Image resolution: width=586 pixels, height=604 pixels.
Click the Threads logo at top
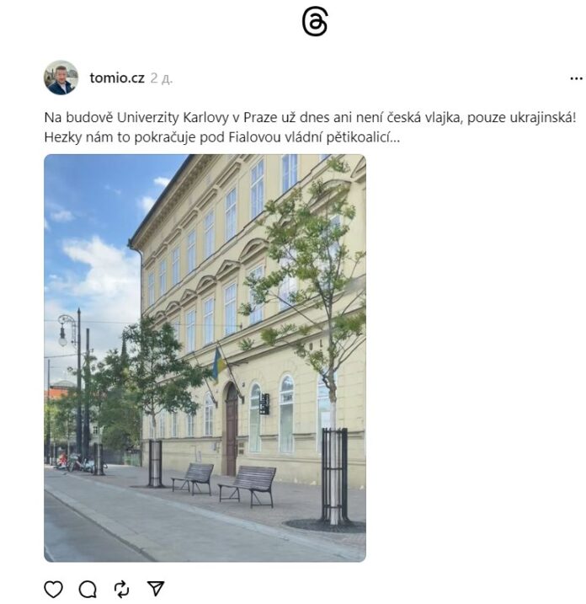point(315,22)
